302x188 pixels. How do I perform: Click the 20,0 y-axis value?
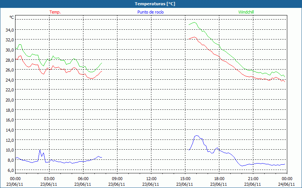(x=10, y=100)
